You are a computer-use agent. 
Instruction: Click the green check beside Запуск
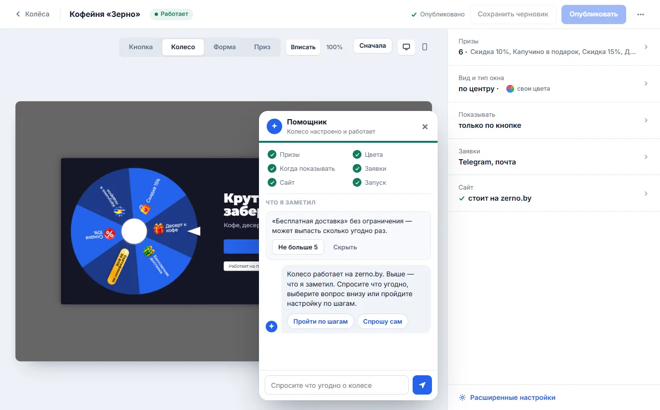click(x=357, y=182)
